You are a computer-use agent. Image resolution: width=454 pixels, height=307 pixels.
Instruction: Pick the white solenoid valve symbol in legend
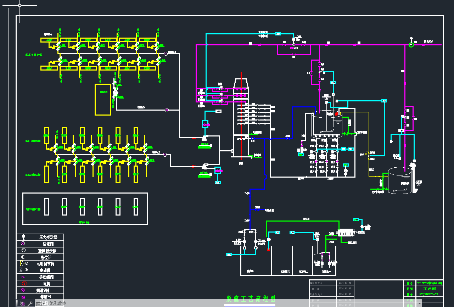[x=24, y=270]
